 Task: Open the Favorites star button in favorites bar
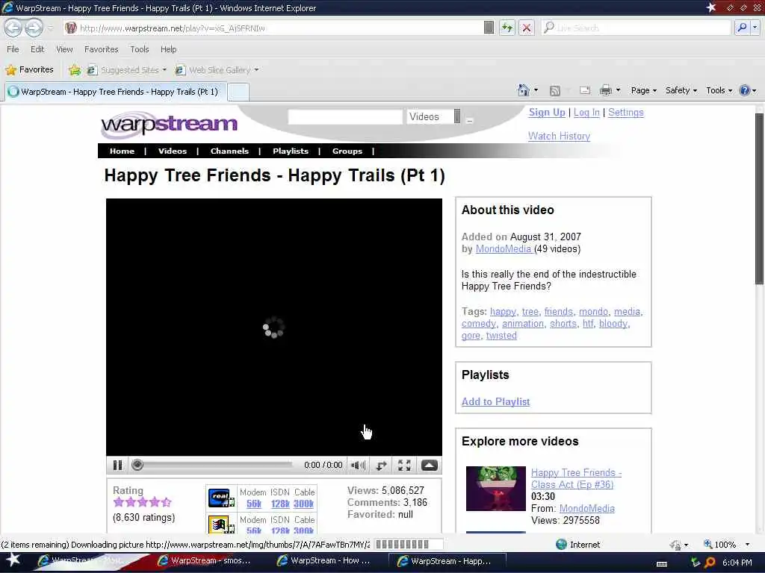point(29,69)
